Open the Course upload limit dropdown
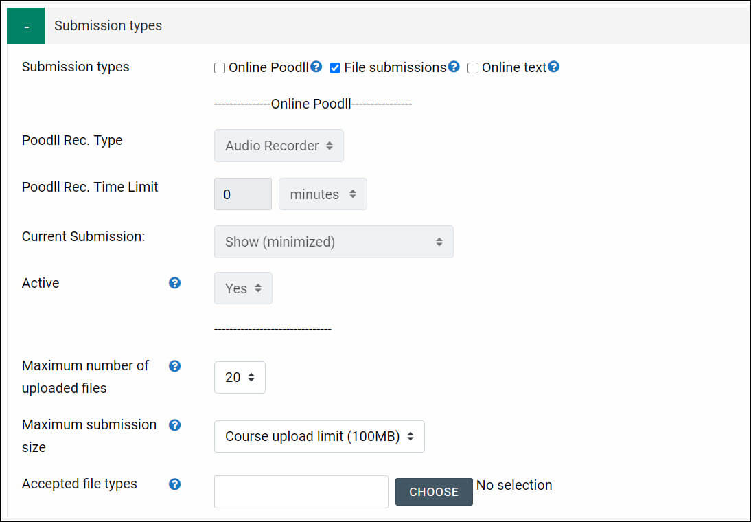The height and width of the screenshot is (522, 751). tap(319, 437)
